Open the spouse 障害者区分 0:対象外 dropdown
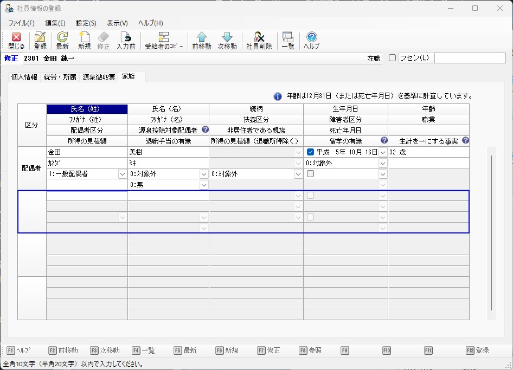Image resolution: width=513 pixels, height=370 pixels. tap(383, 163)
